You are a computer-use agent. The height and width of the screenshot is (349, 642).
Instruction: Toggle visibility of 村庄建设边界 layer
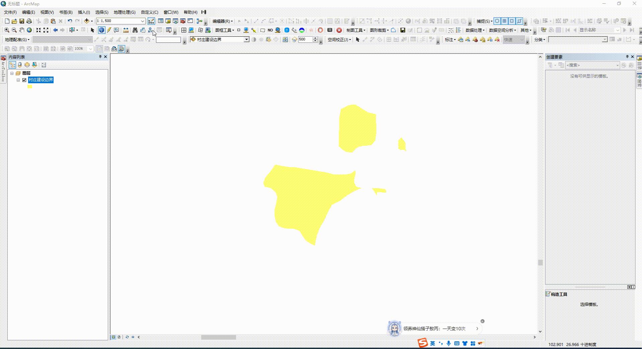24,80
